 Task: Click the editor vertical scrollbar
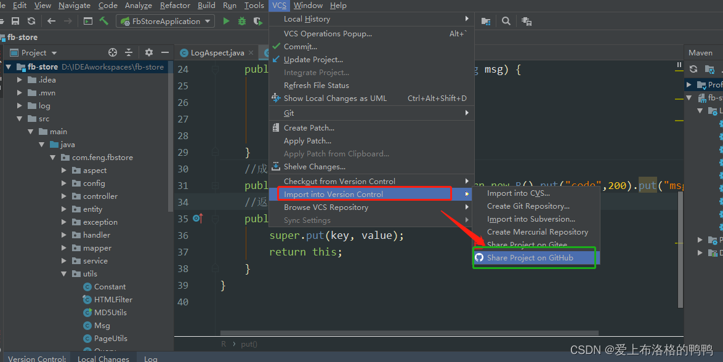[x=680, y=249]
